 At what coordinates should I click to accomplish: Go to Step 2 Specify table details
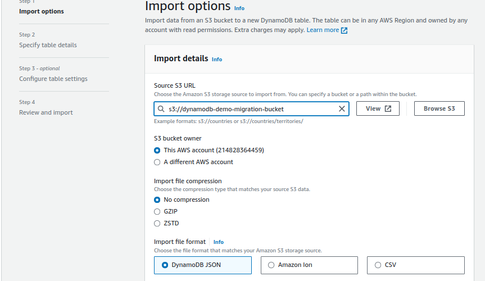pyautogui.click(x=48, y=45)
